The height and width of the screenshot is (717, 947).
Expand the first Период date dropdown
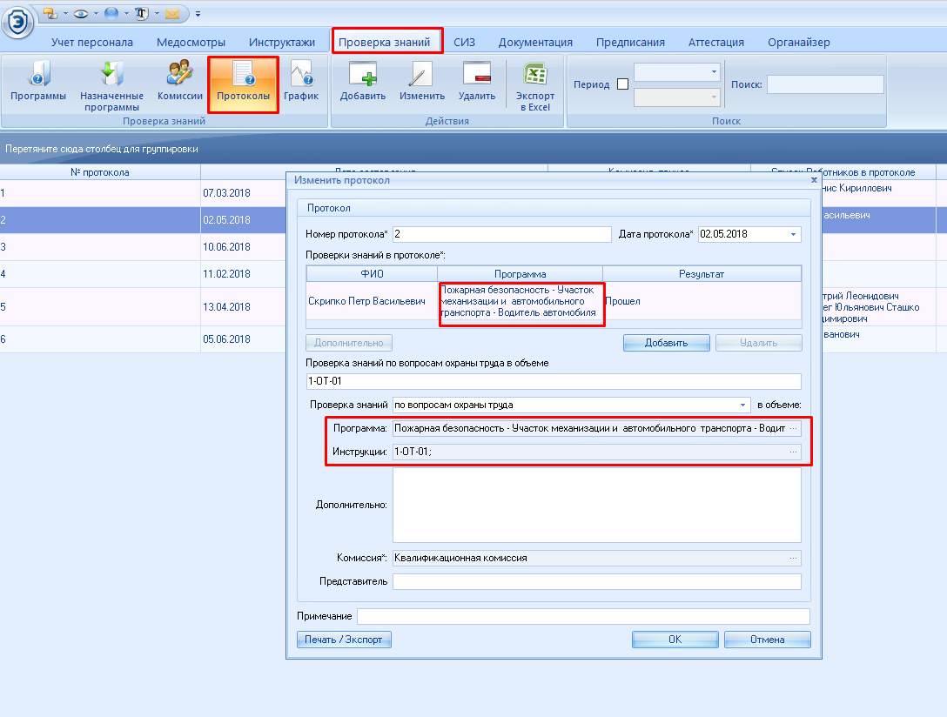[x=715, y=72]
